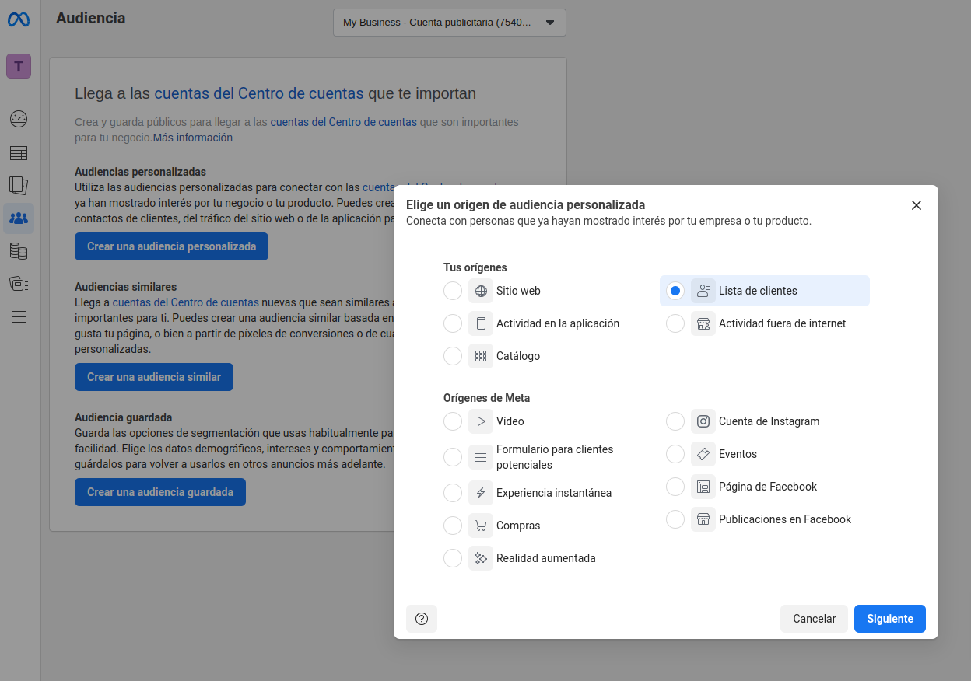Select the Realidad aumentada radio button
971x681 pixels.
point(453,558)
